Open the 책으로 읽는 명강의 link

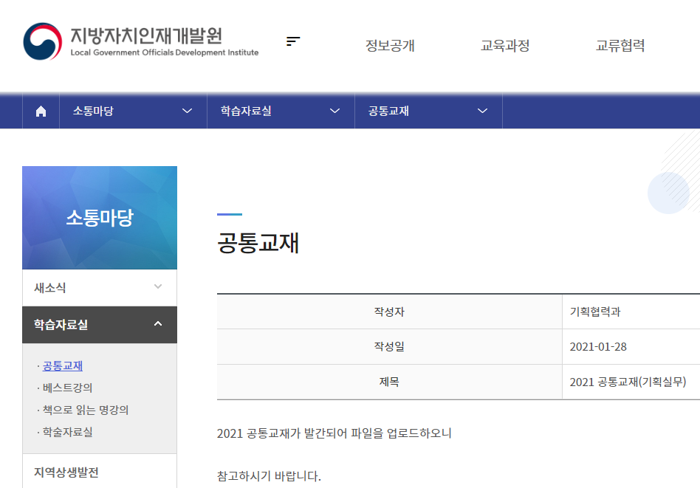[x=85, y=410]
